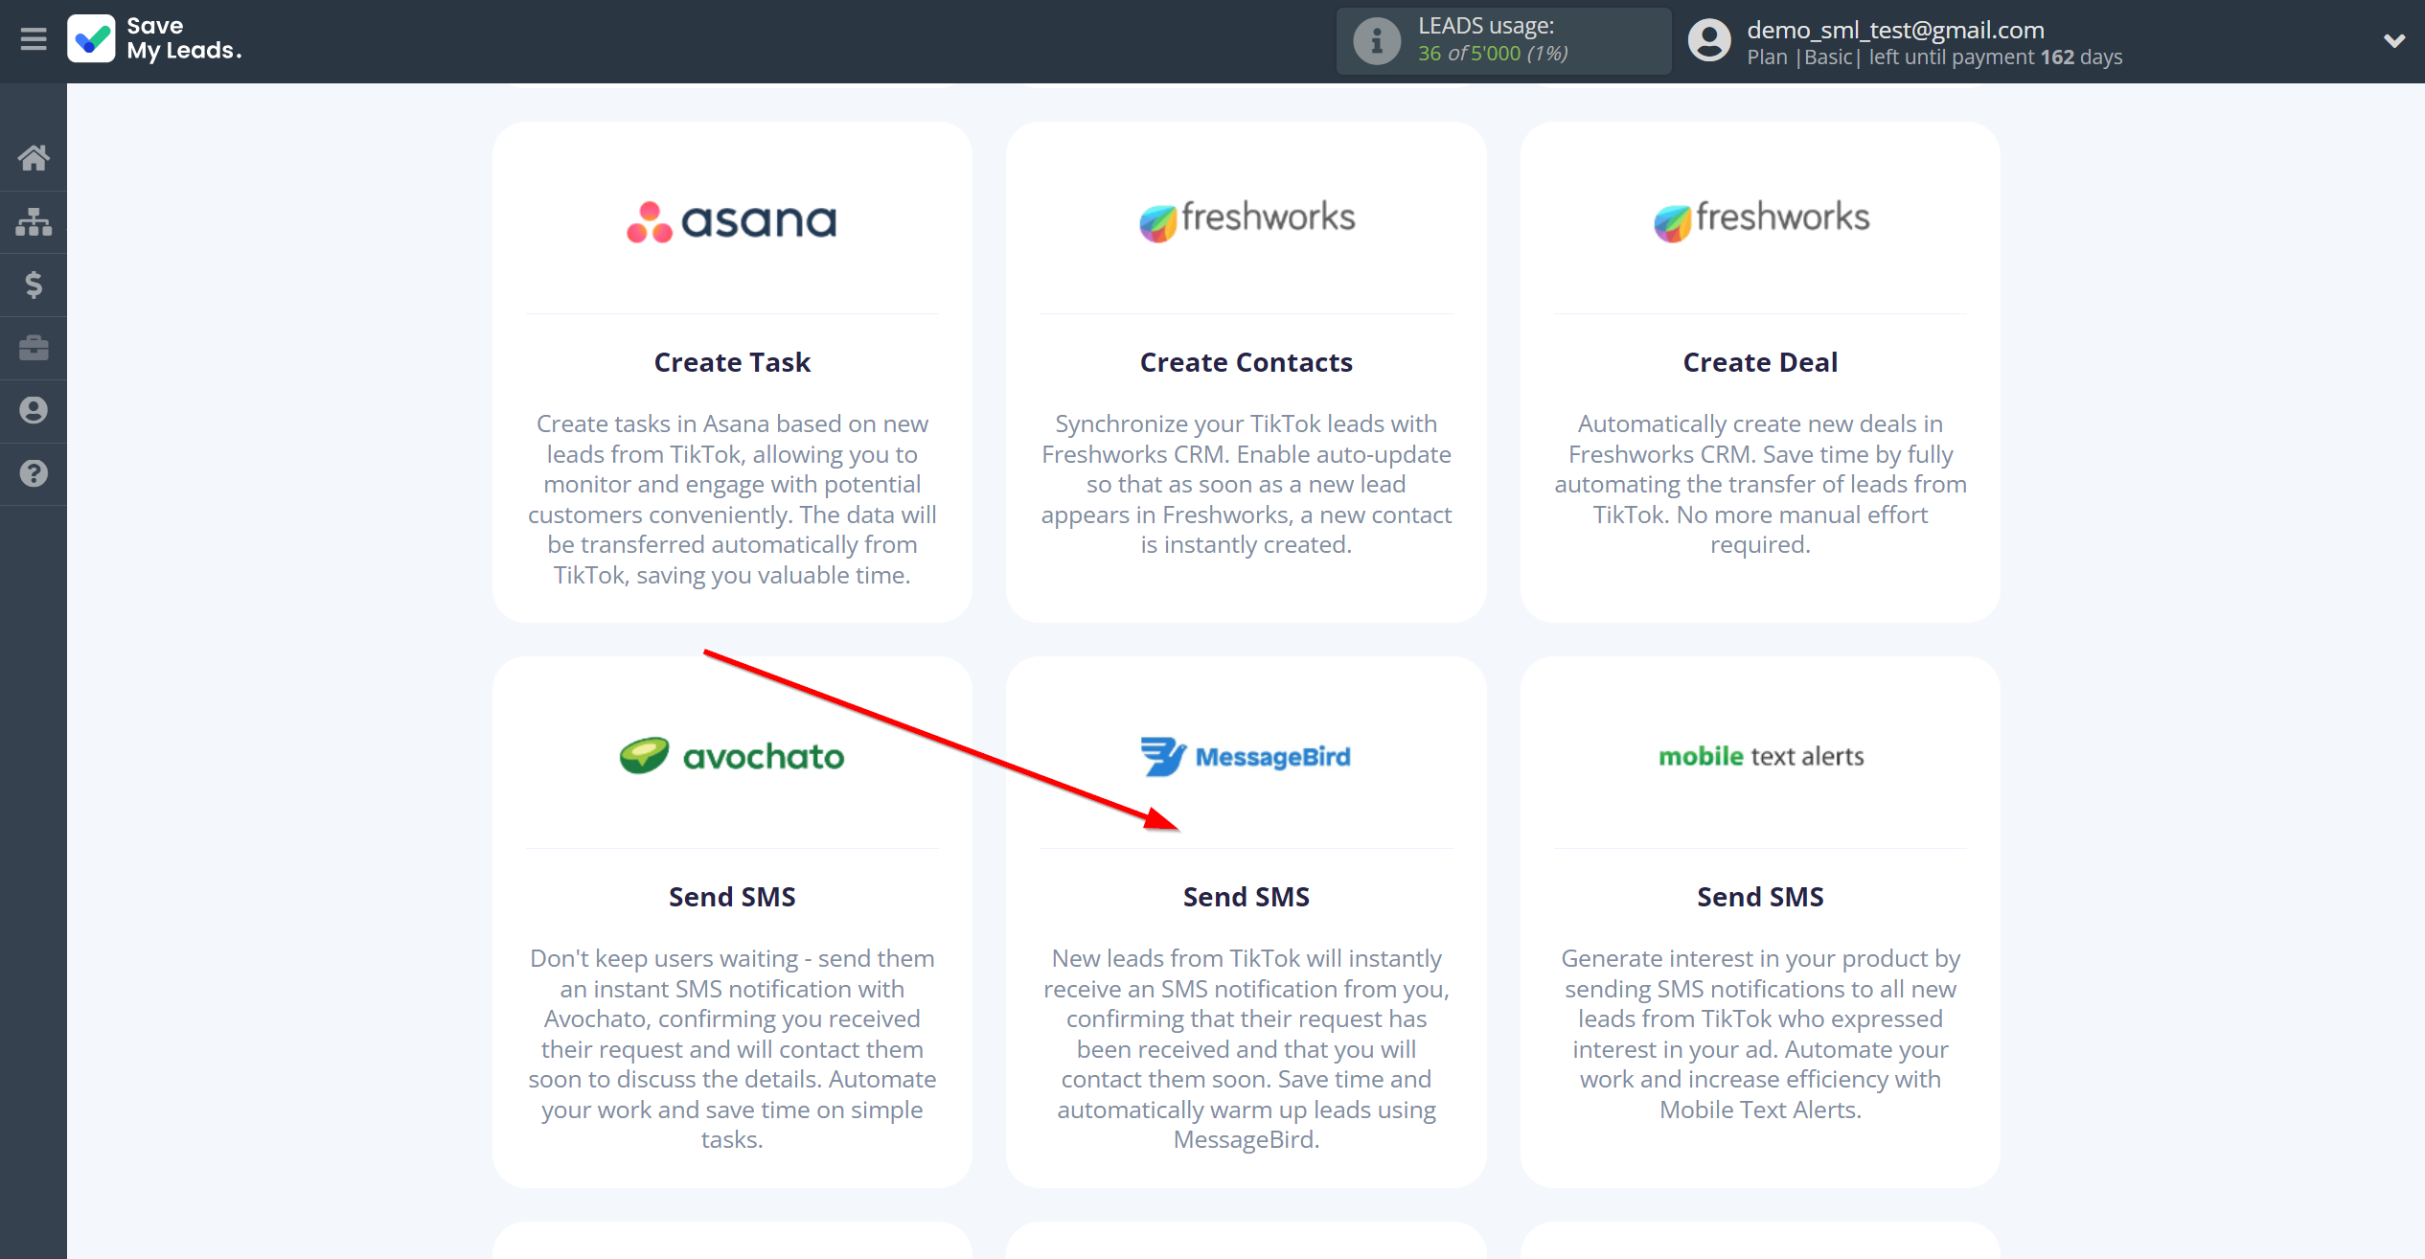Viewport: 2425px width, 1259px height.
Task: Click the mobile text alerts logo
Action: [1761, 756]
